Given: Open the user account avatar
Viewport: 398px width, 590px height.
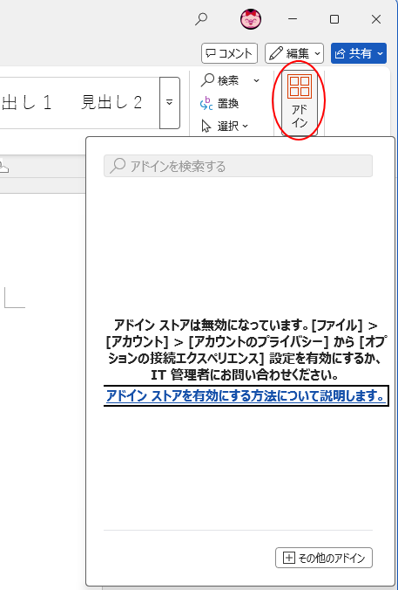Looking at the screenshot, I should (x=251, y=19).
